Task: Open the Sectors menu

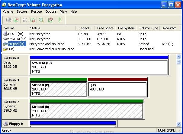Action: [x=22, y=11]
